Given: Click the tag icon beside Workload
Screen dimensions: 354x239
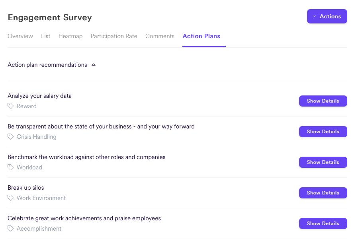Looking at the screenshot, I should 11,167.
